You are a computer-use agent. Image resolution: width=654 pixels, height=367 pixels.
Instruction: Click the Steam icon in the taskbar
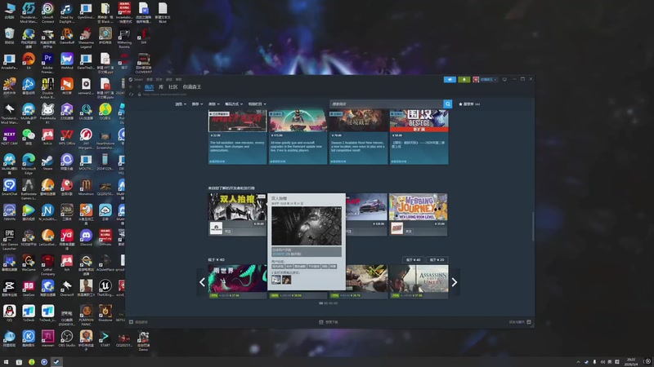[x=56, y=362]
